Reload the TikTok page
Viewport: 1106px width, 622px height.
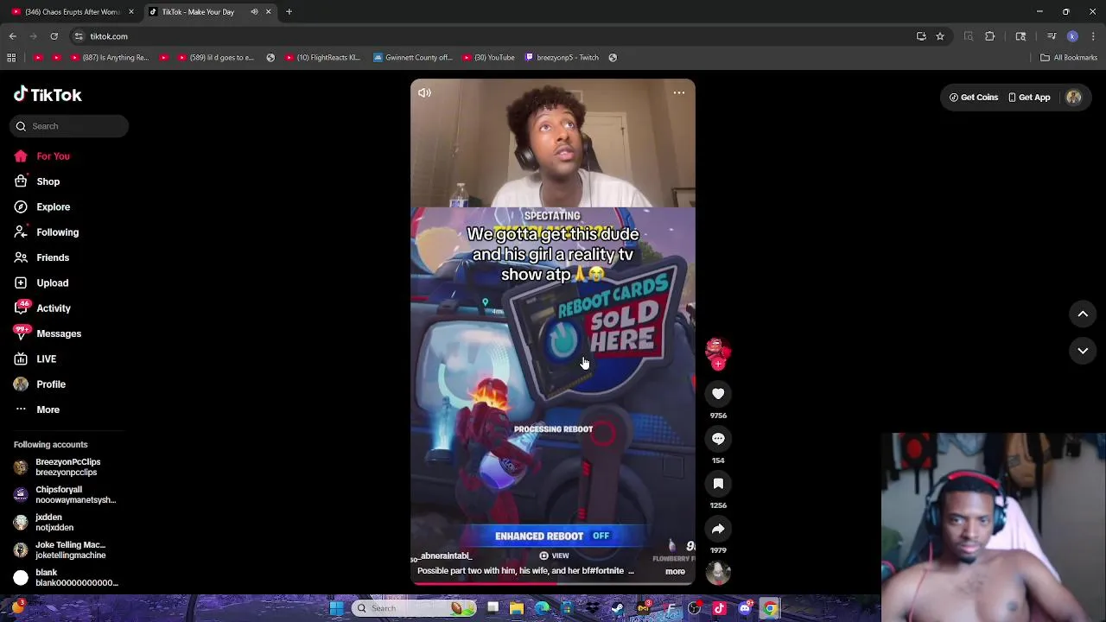(54, 36)
